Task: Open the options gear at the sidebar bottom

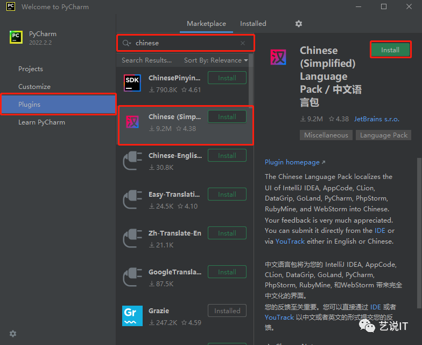Action: 13,334
